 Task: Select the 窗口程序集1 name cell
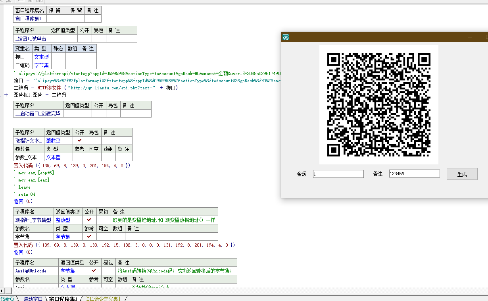pyautogui.click(x=30, y=19)
